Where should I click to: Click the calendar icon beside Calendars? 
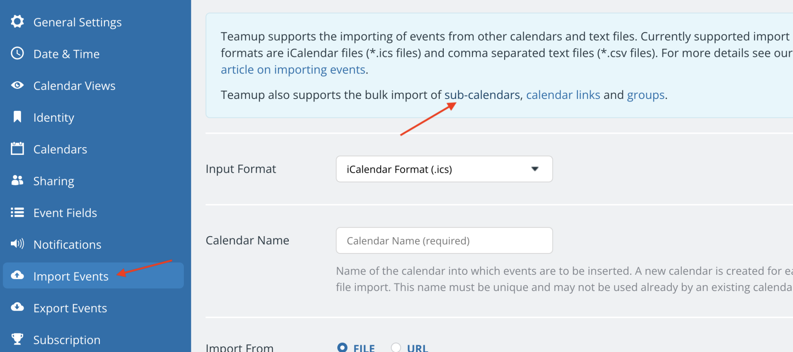click(x=17, y=149)
